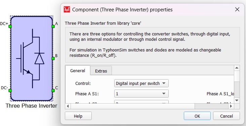This screenshot has width=246, height=126.
Task: Open the Control dropdown
Action: pyautogui.click(x=141, y=83)
